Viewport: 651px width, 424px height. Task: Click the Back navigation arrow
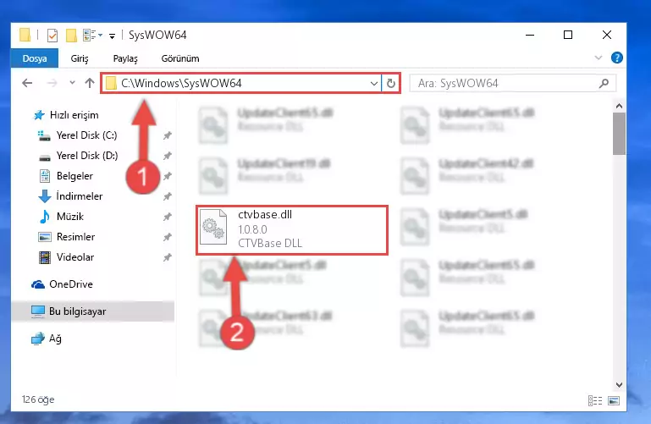point(27,83)
